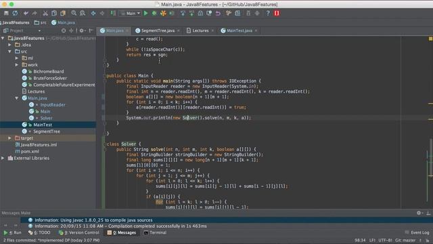Switch to the SegmentTree.java tab
Image resolution: width=433 pixels, height=244 pixels.
tap(158, 30)
